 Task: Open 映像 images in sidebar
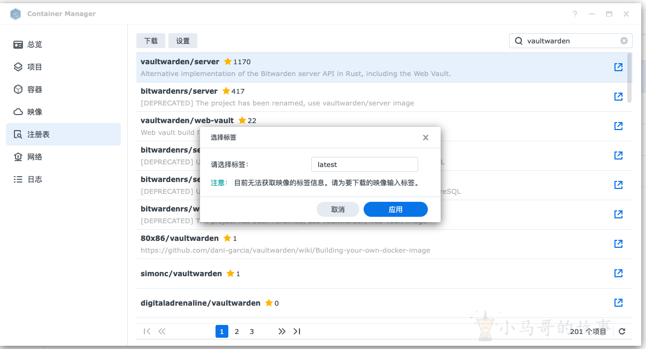pyautogui.click(x=63, y=112)
